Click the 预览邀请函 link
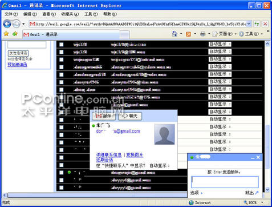The height and width of the screenshot is (207, 272). pos(17,65)
